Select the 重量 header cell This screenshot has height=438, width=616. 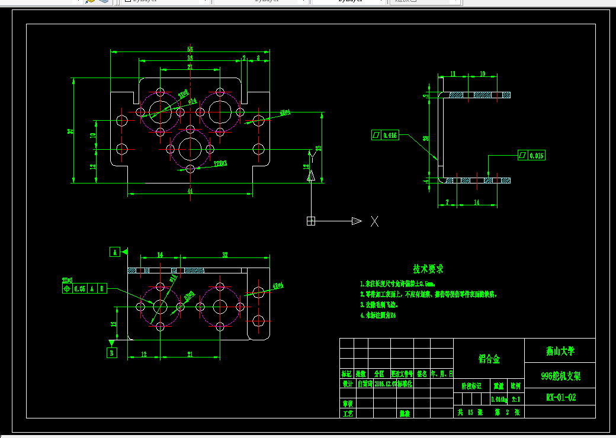tap(499, 386)
